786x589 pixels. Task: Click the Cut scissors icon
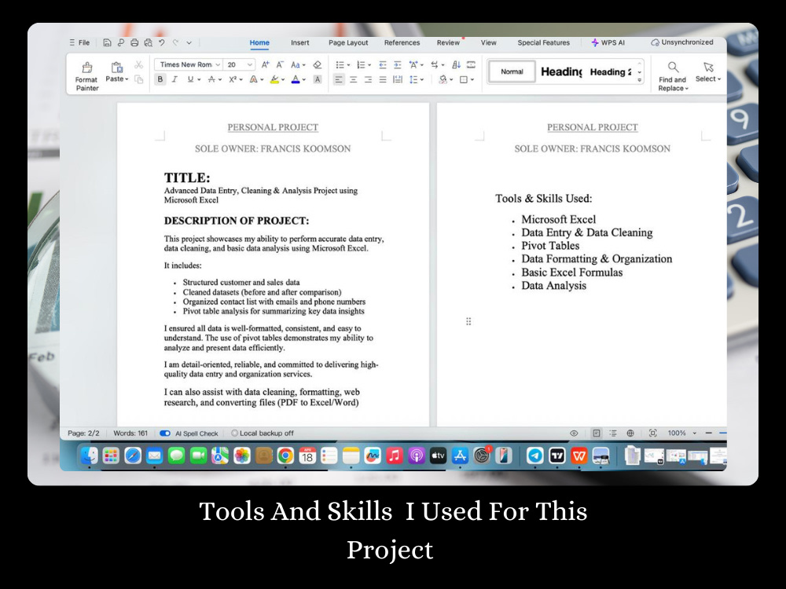139,64
